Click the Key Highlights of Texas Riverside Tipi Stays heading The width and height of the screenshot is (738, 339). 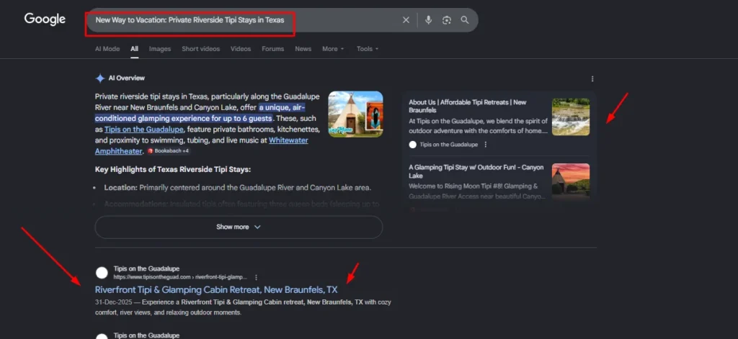(x=173, y=169)
